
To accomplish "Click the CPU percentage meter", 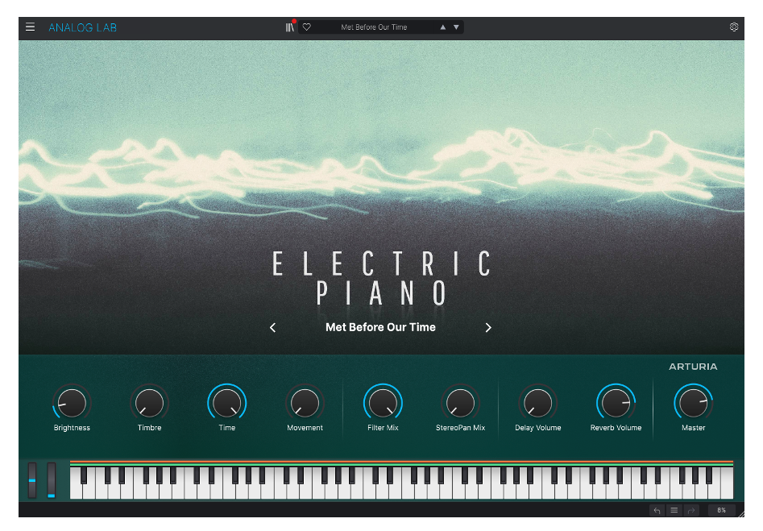I will coord(721,510).
